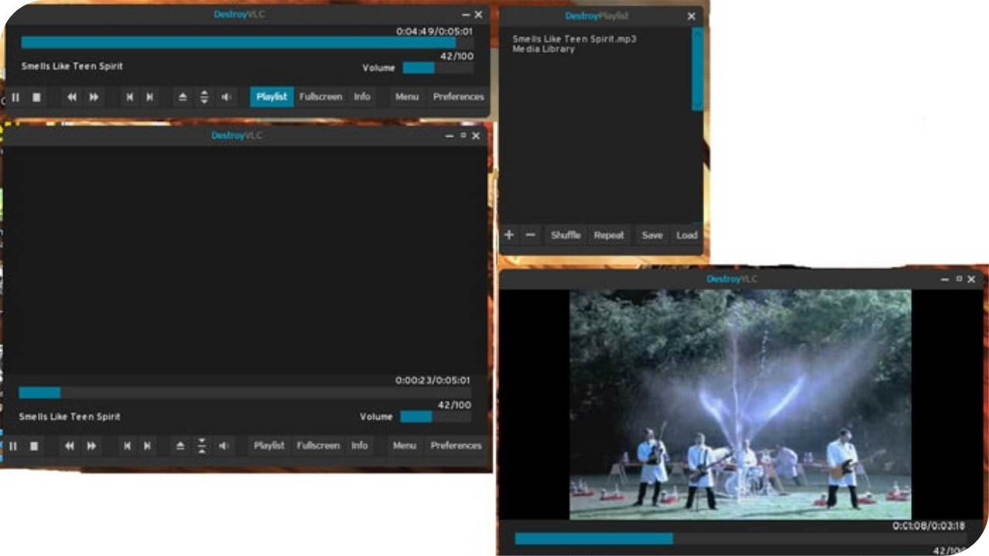Open Menu in the middle-left player
The width and height of the screenshot is (989, 556).
click(405, 446)
